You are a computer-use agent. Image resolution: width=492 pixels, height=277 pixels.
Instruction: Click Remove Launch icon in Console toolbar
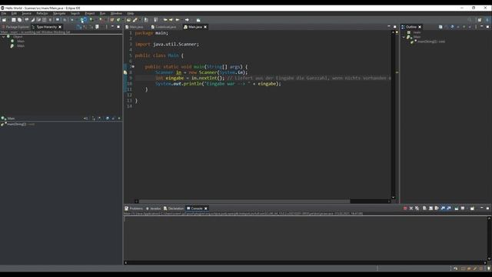pyautogui.click(x=411, y=209)
